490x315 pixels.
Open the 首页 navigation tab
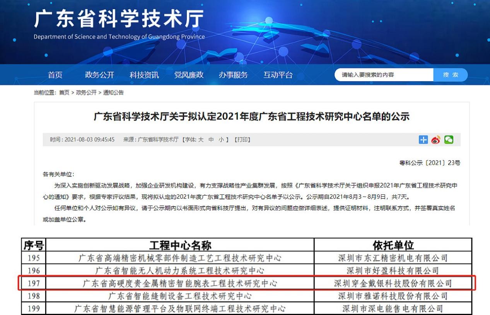(x=55, y=75)
